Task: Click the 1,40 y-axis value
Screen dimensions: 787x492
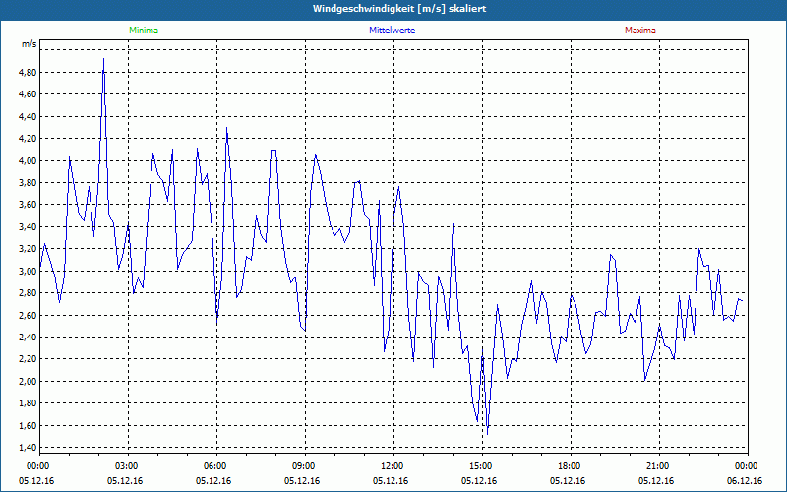Action: (27, 448)
